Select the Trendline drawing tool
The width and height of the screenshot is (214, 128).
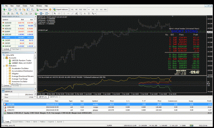coord(72,13)
